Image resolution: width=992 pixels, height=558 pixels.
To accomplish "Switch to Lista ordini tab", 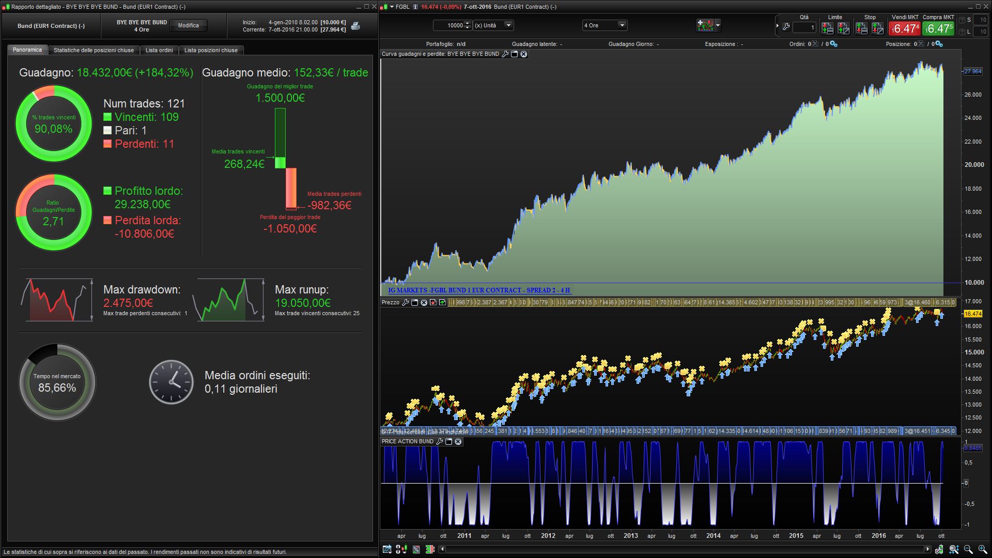I will (x=159, y=50).
